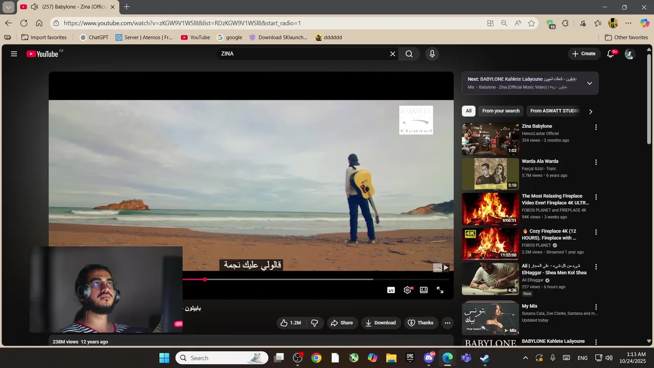
Task: Open split screen icon in address bar
Action: point(491,23)
